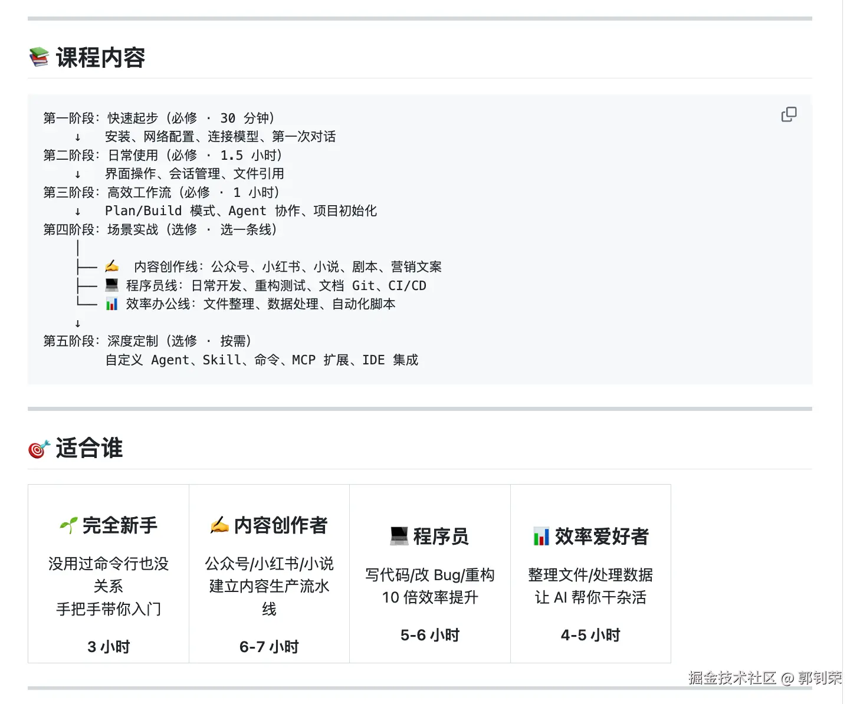Click the 4-5 小时 duration label
Image resolution: width=860 pixels, height=704 pixels.
[590, 634]
